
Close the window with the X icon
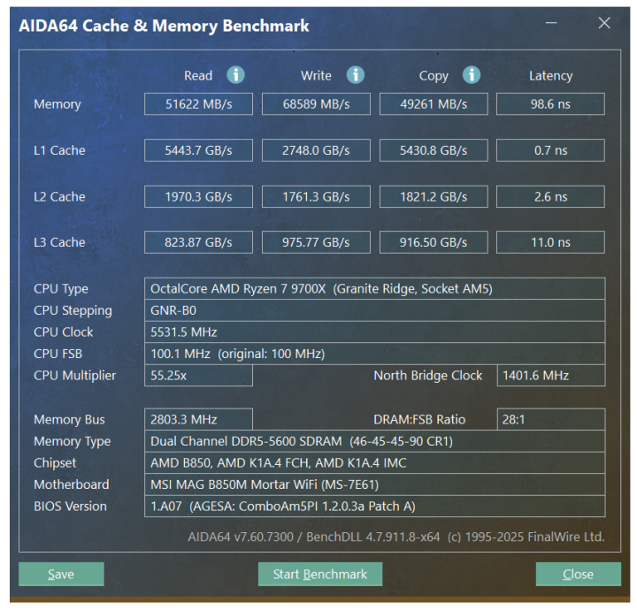pyautogui.click(x=604, y=23)
